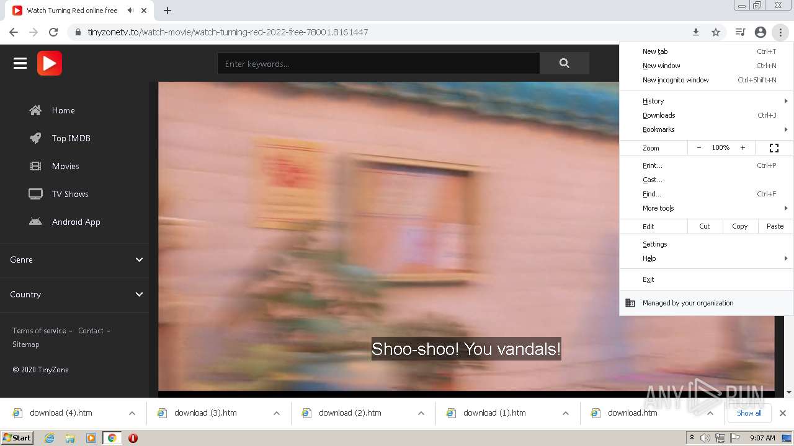
Task: Open the Bookmarks submenu
Action: click(707, 129)
